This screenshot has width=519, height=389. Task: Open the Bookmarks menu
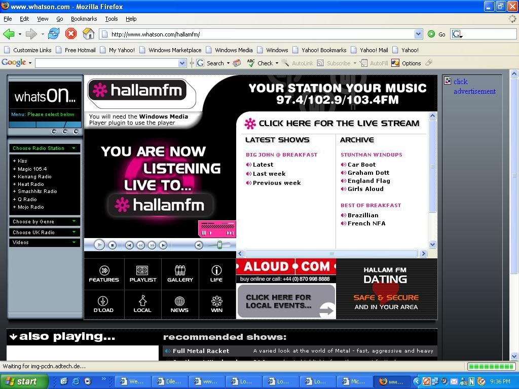84,19
